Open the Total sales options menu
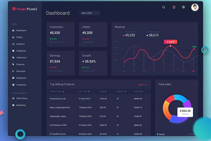Screen dimensions: 211x141 click(195, 84)
